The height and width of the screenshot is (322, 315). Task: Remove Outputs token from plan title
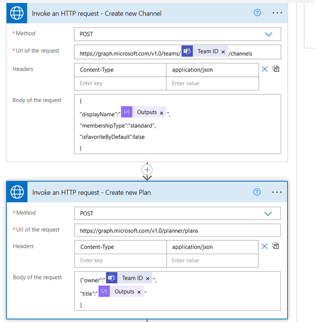pyautogui.click(x=139, y=292)
